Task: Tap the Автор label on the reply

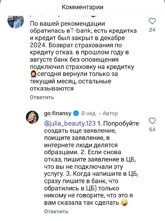Action: (110, 113)
